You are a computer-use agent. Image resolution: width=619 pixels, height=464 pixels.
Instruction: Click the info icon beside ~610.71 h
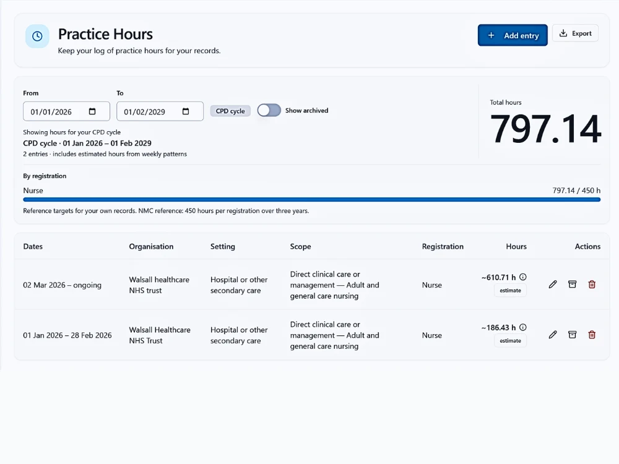tap(522, 277)
